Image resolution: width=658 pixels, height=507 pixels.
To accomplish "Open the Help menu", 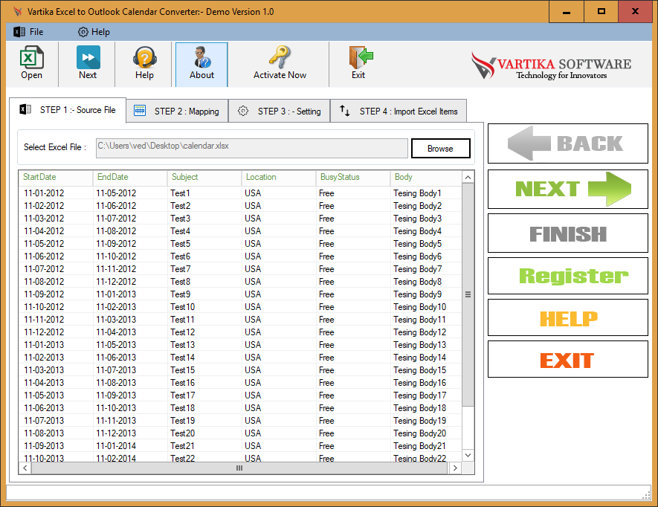I will tap(94, 32).
